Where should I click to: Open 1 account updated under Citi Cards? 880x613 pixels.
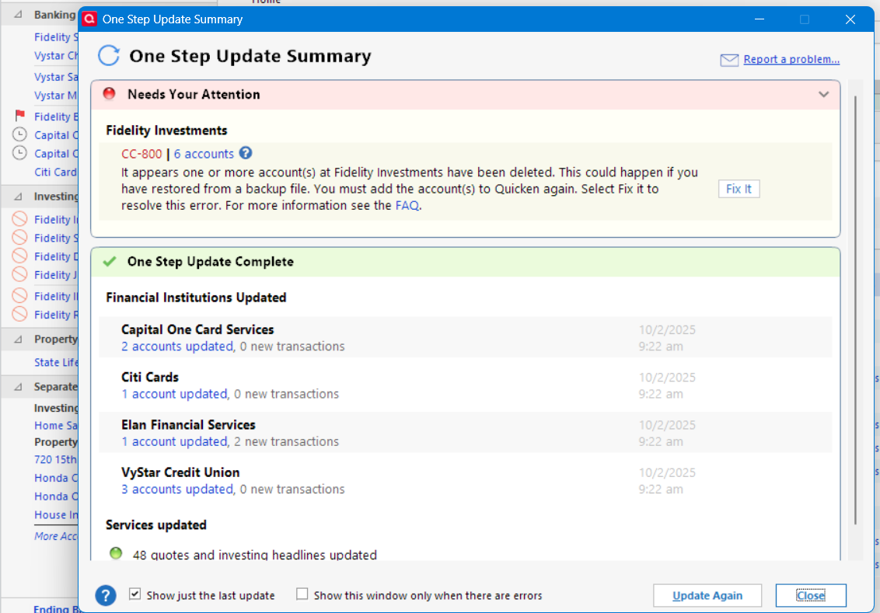click(174, 394)
